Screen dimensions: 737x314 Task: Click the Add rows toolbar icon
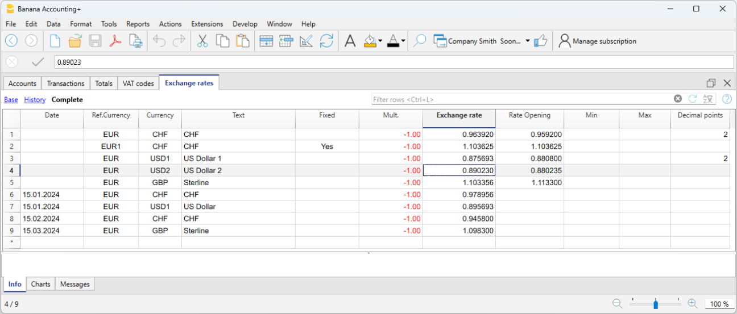(266, 41)
